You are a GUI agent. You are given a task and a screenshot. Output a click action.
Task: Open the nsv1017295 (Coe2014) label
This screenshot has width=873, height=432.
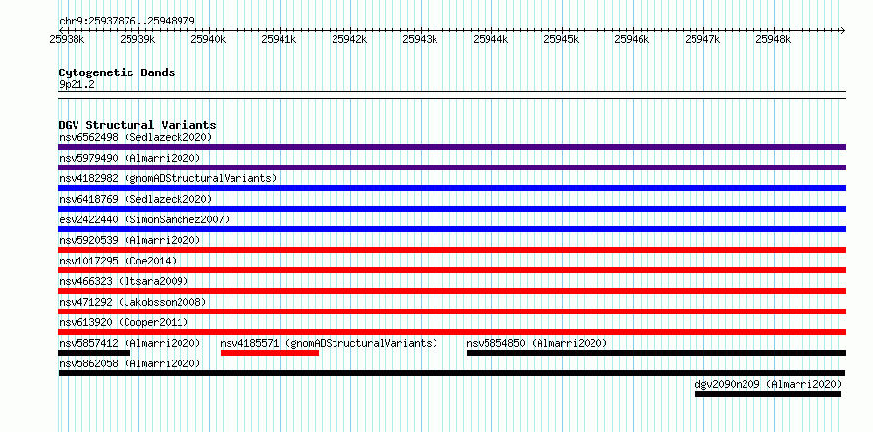point(118,261)
